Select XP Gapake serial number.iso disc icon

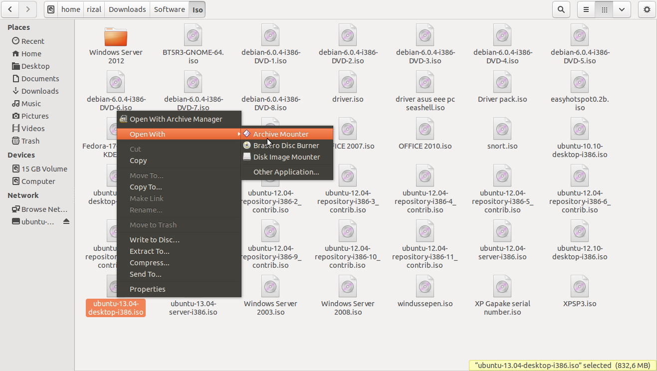click(x=502, y=286)
